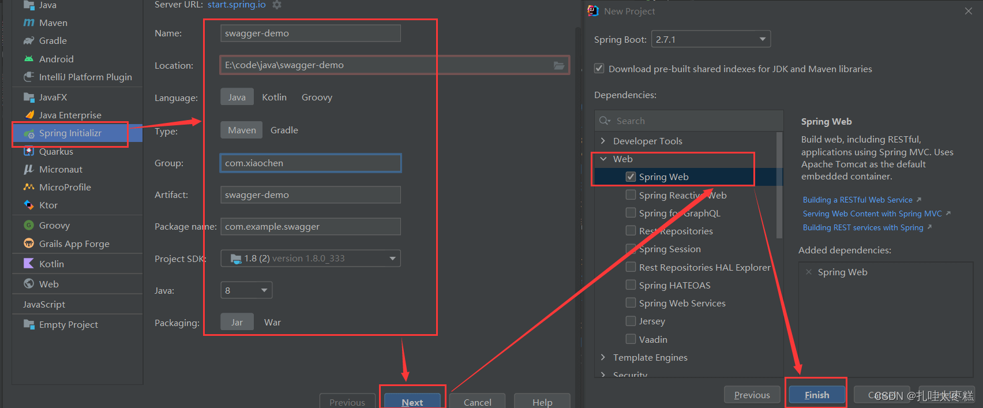Image resolution: width=983 pixels, height=408 pixels.
Task: Click the Groovy circle icon
Action: [29, 225]
